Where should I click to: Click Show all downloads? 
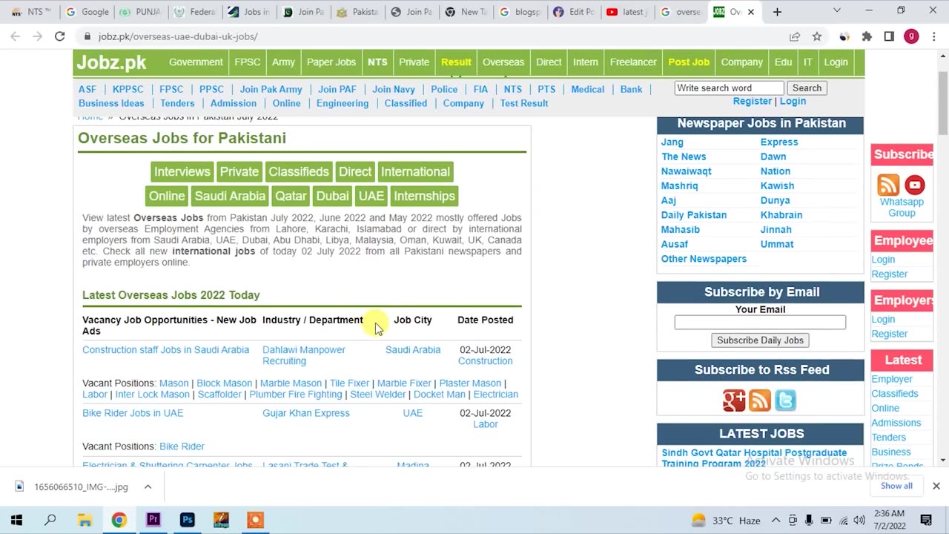(x=896, y=486)
